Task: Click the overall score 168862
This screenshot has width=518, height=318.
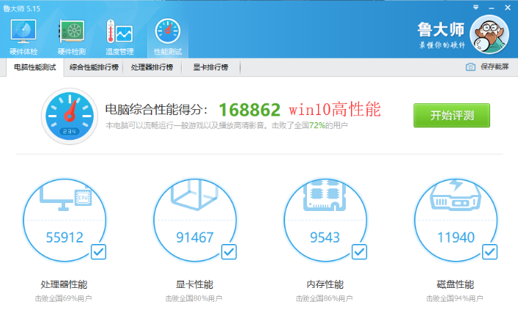Action: 249,110
